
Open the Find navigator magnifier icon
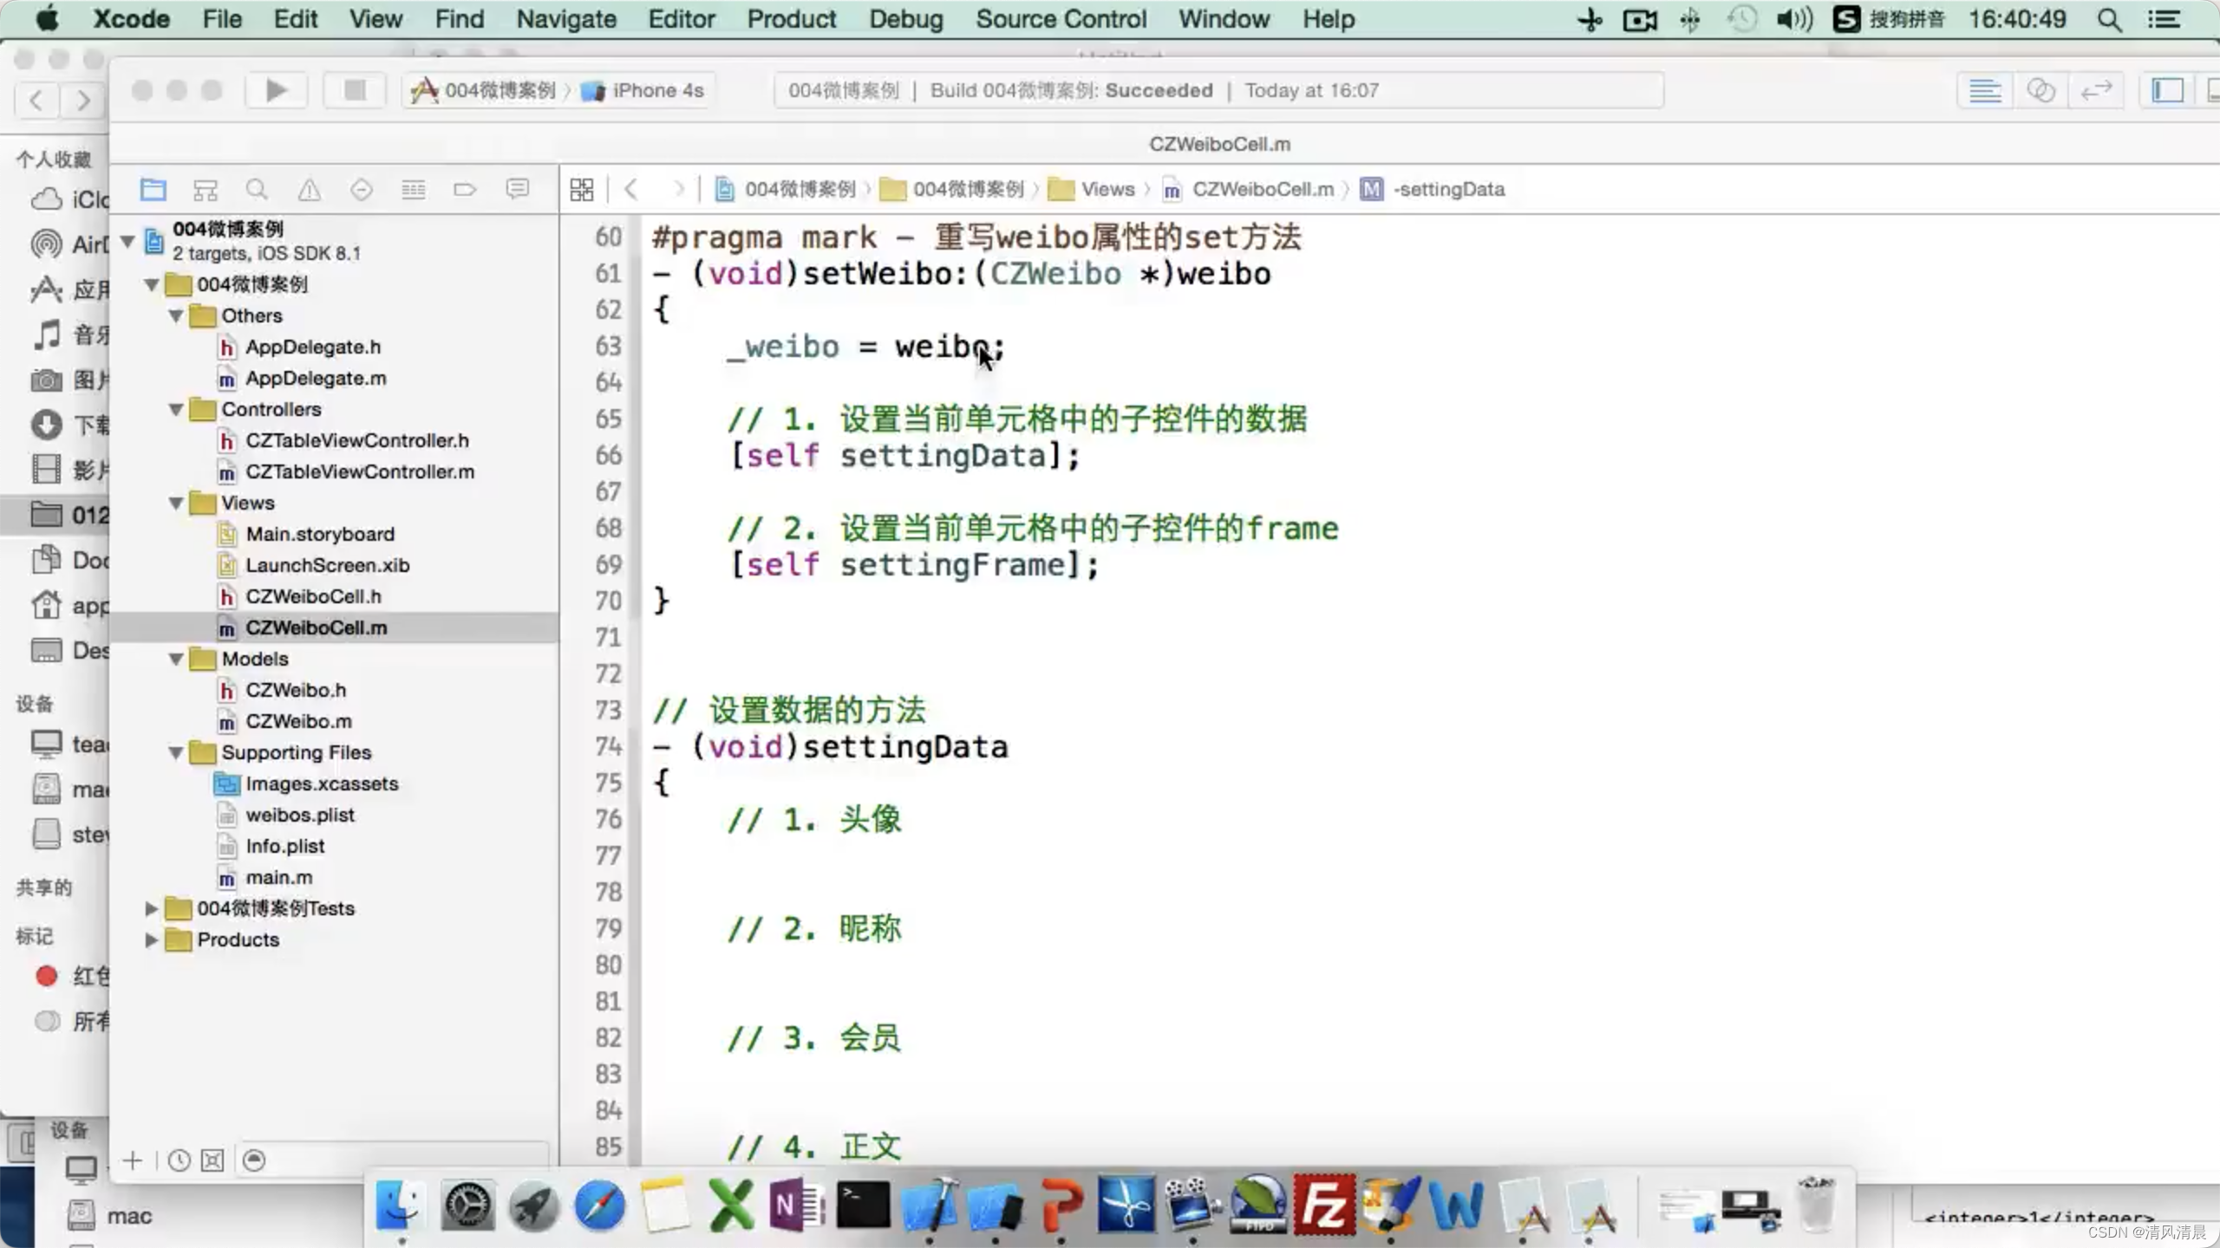(257, 189)
